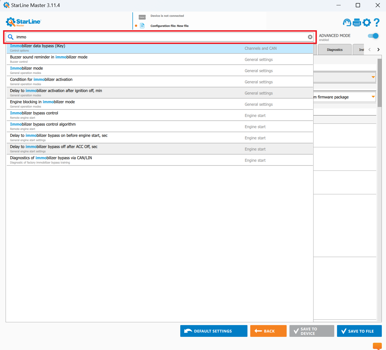Viewport: 386px width, 350px height.
Task: Click the Default Settings button
Action: (x=214, y=331)
